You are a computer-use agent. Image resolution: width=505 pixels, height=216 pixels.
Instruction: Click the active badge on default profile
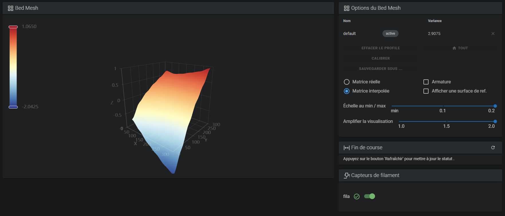[390, 34]
